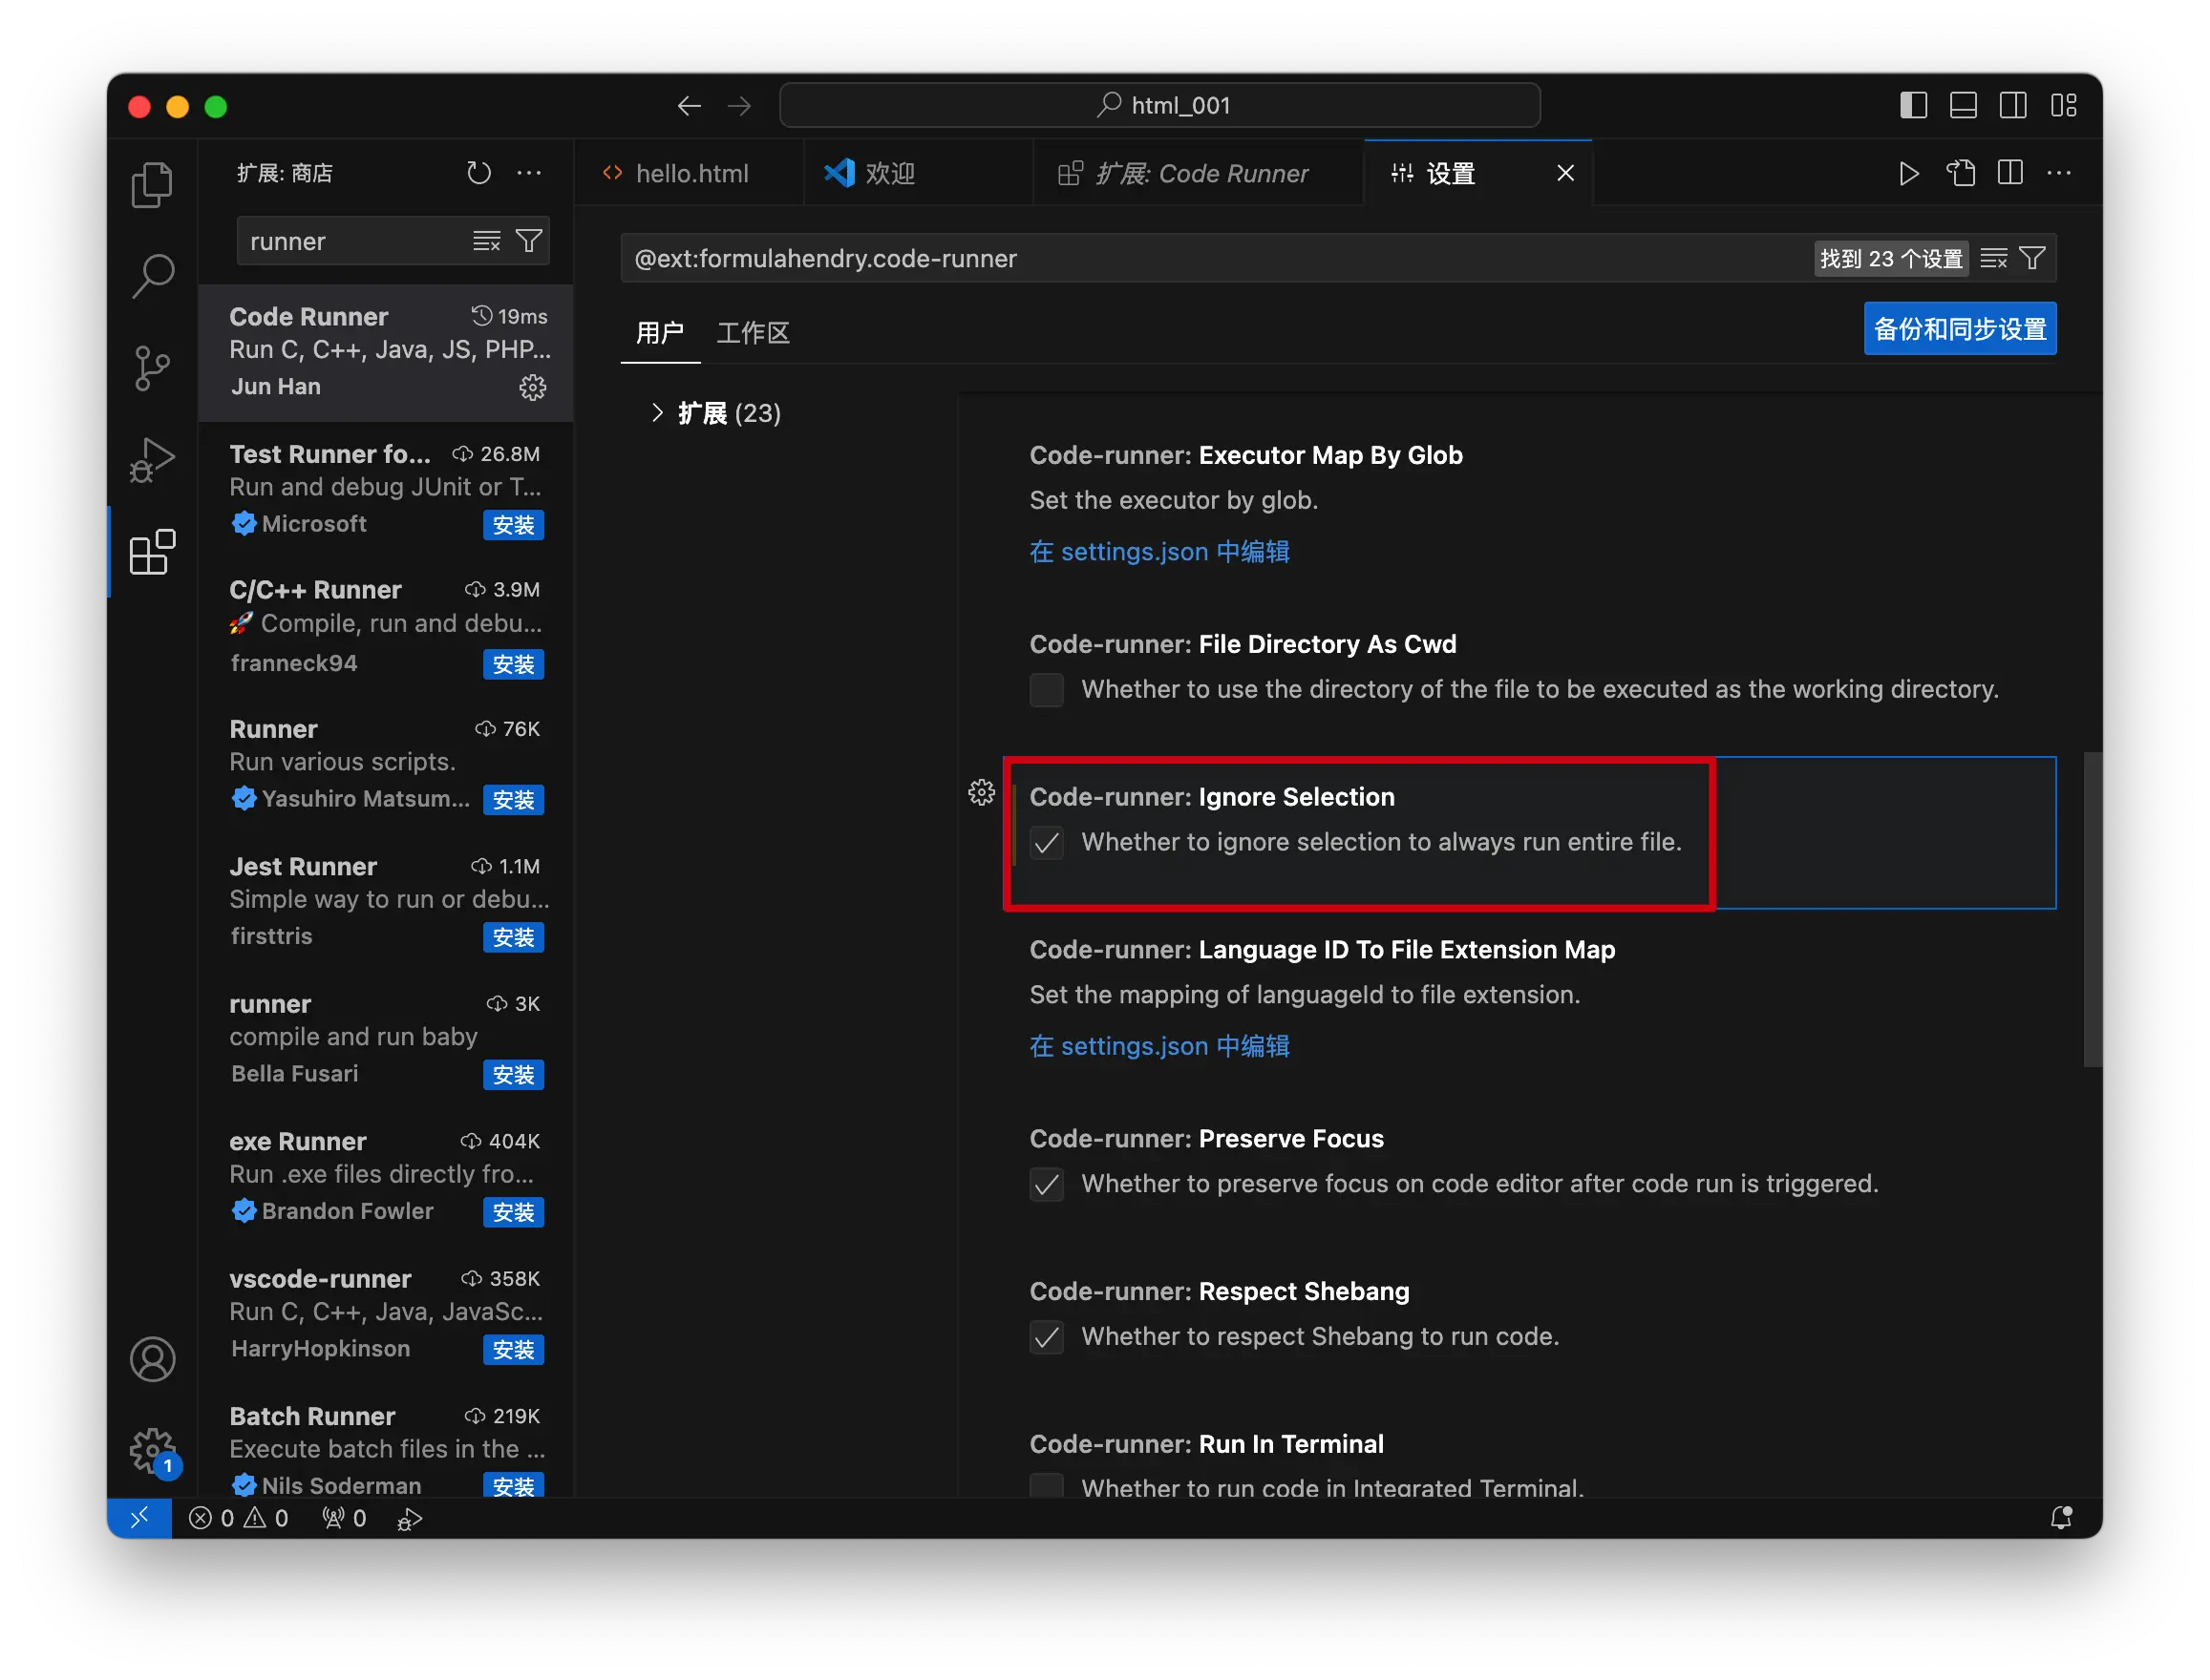Split the editor to the right
2210x1680 pixels.
click(x=2009, y=173)
